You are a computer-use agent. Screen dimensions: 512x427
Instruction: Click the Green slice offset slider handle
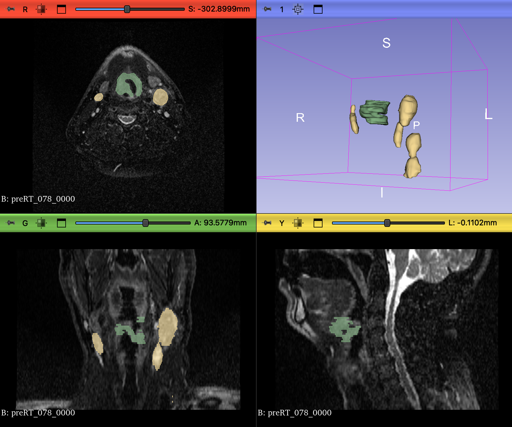[x=145, y=223]
